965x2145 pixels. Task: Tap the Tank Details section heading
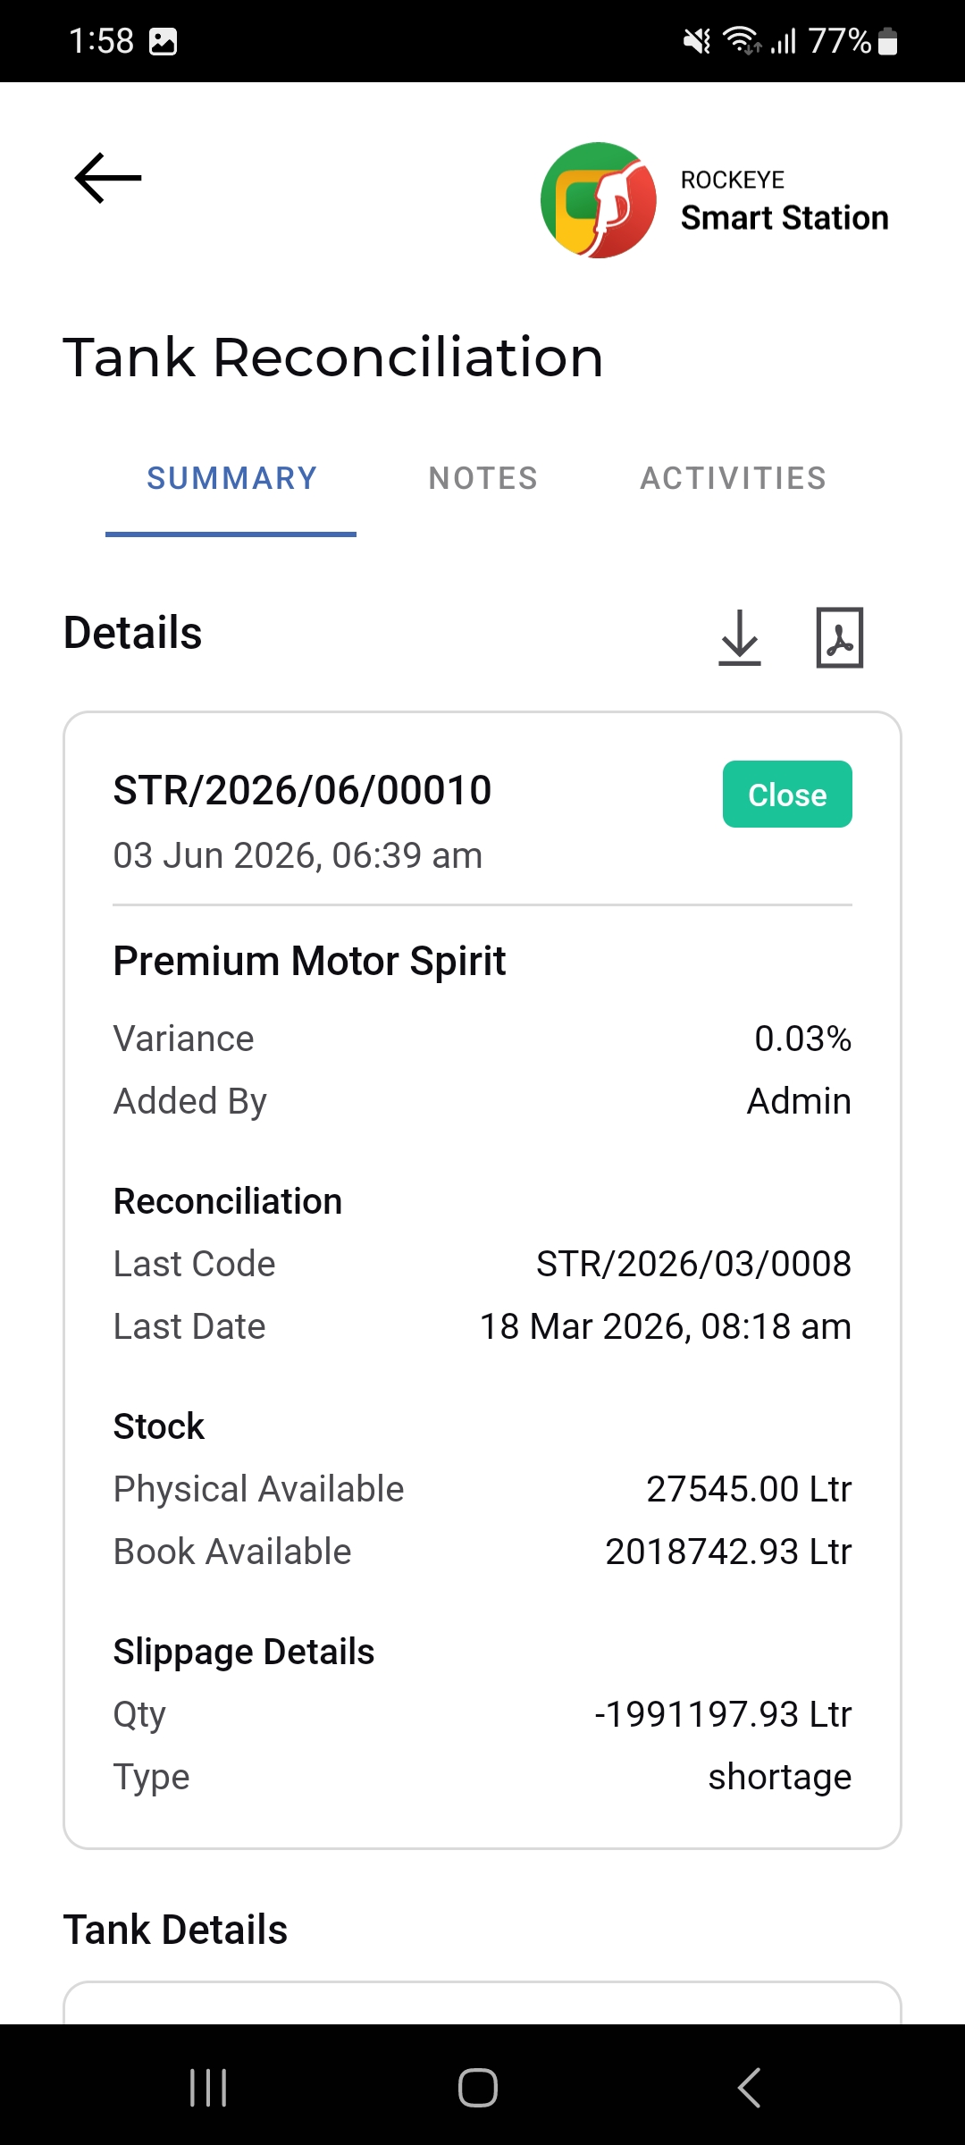pos(175,1930)
